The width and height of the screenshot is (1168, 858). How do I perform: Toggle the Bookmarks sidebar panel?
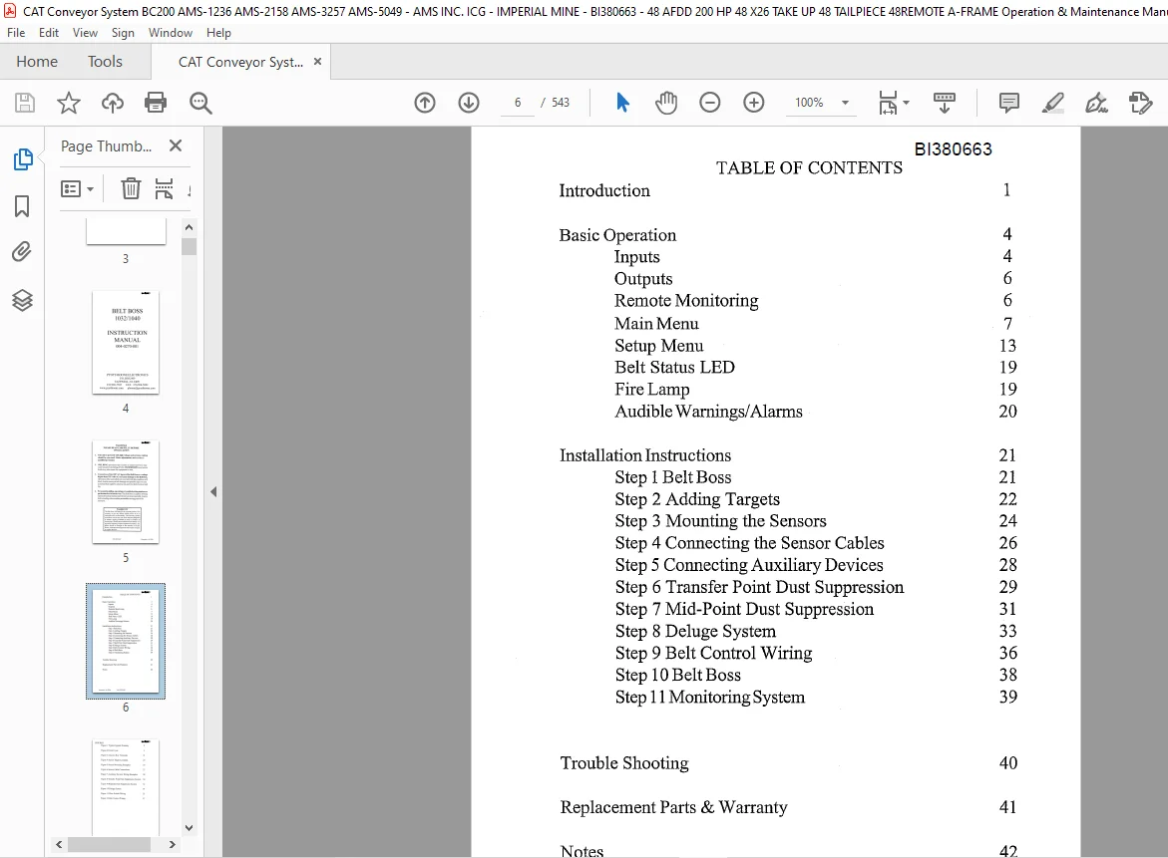point(22,206)
